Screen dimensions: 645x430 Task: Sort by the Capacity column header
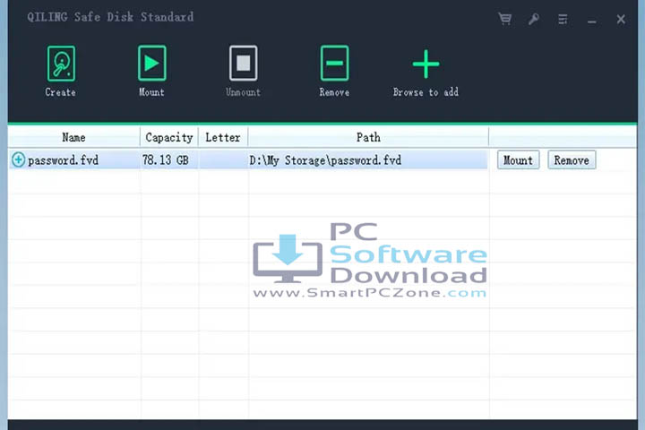pos(169,137)
